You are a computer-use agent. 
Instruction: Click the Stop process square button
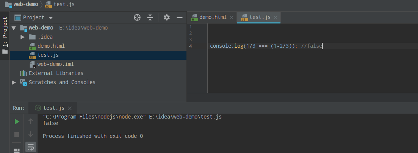pos(17,134)
